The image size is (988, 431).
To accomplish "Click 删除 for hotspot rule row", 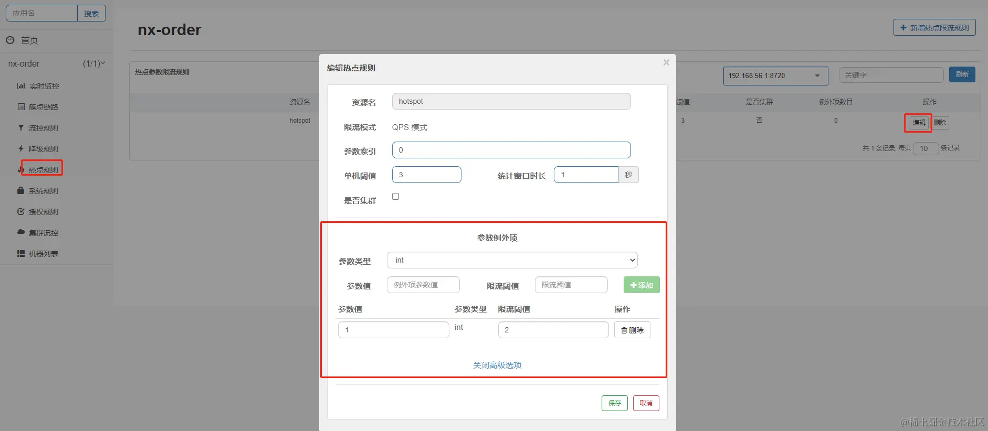I will [x=940, y=123].
